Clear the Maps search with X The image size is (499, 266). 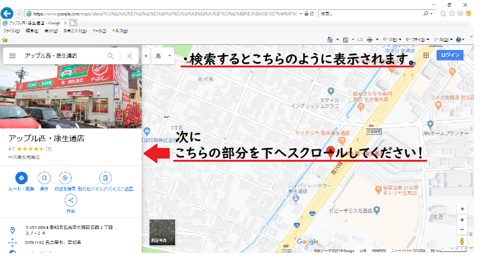(129, 56)
